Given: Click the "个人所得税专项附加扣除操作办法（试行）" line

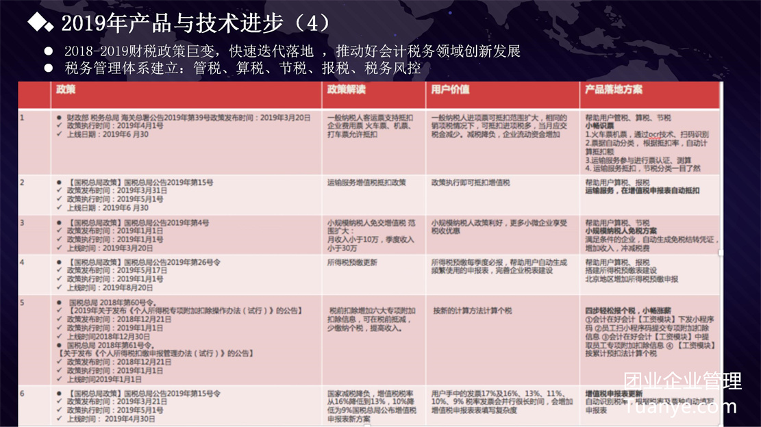Looking at the screenshot, I should coord(184,311).
